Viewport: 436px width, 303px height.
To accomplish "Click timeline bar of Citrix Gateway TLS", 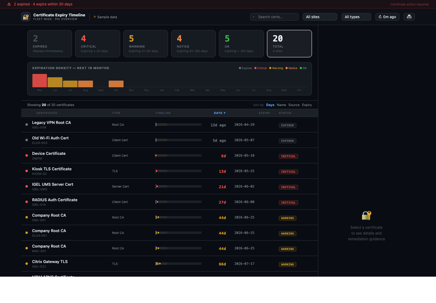I will 179,264.
